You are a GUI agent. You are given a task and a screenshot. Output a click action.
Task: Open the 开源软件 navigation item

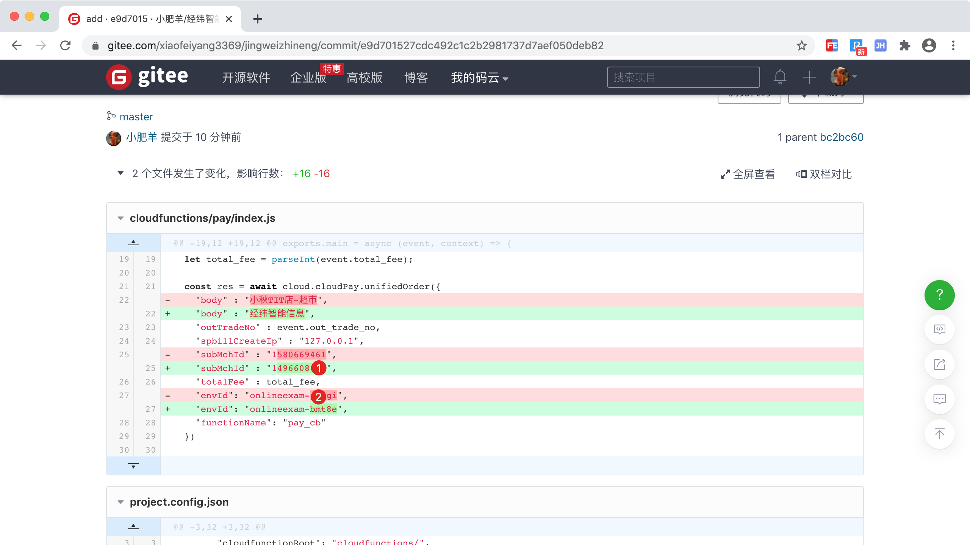click(x=246, y=78)
